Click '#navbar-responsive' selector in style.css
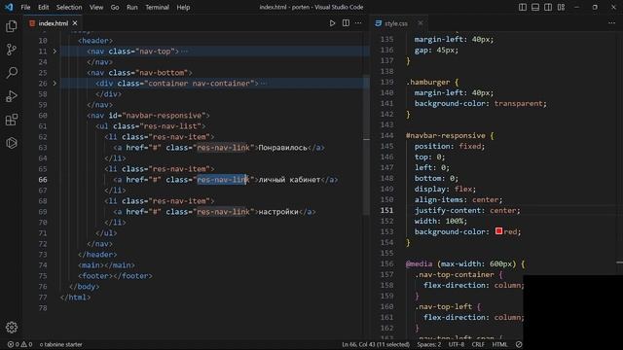 [x=446, y=136]
